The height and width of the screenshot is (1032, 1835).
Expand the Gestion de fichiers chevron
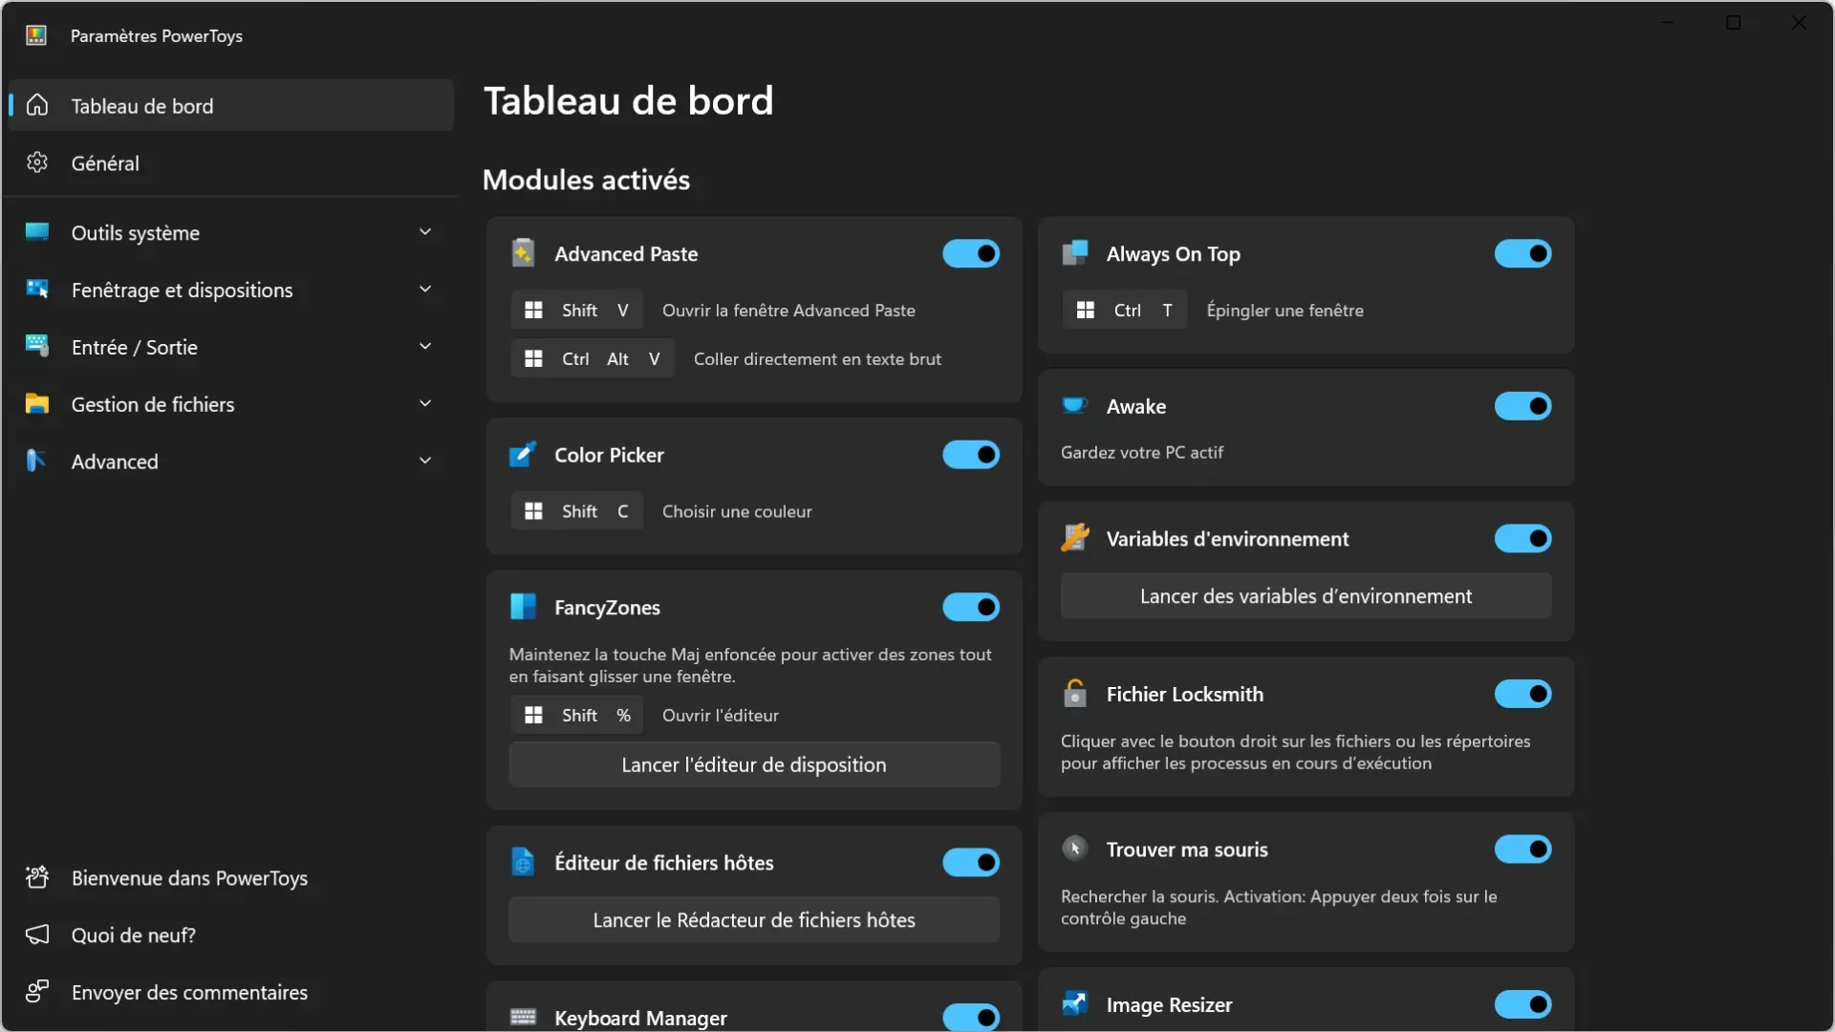(425, 403)
